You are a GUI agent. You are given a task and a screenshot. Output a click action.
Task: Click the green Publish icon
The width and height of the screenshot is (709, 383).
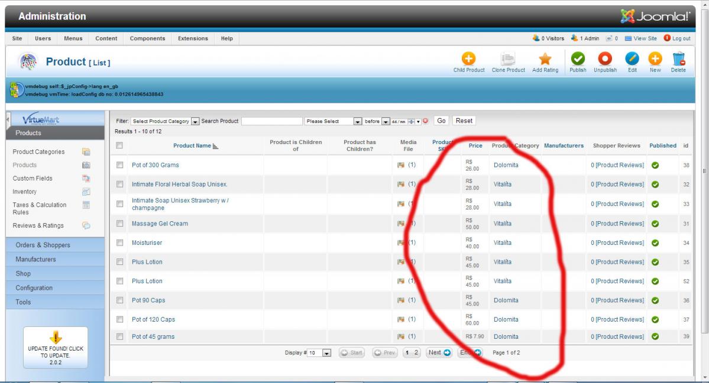click(x=578, y=58)
